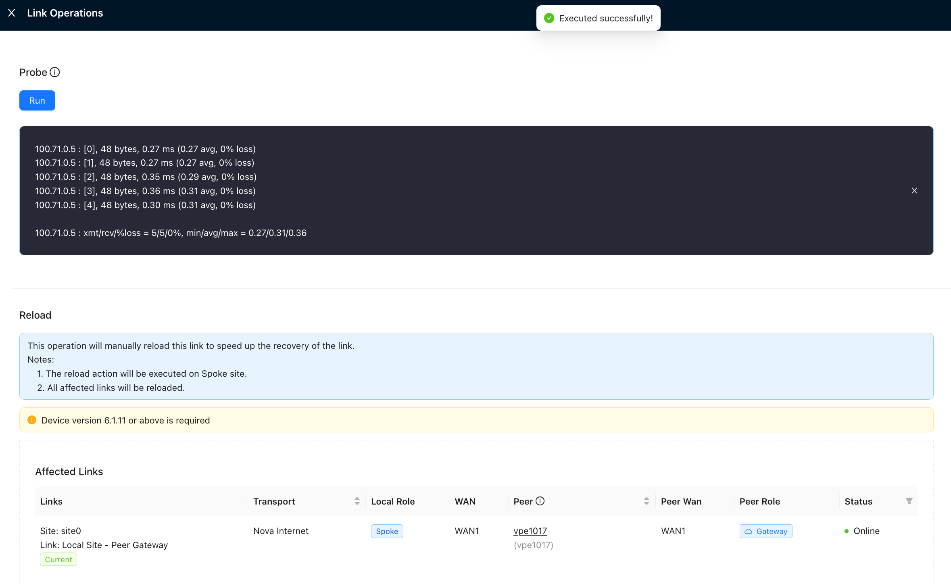Click the Link Operations title

(x=65, y=13)
